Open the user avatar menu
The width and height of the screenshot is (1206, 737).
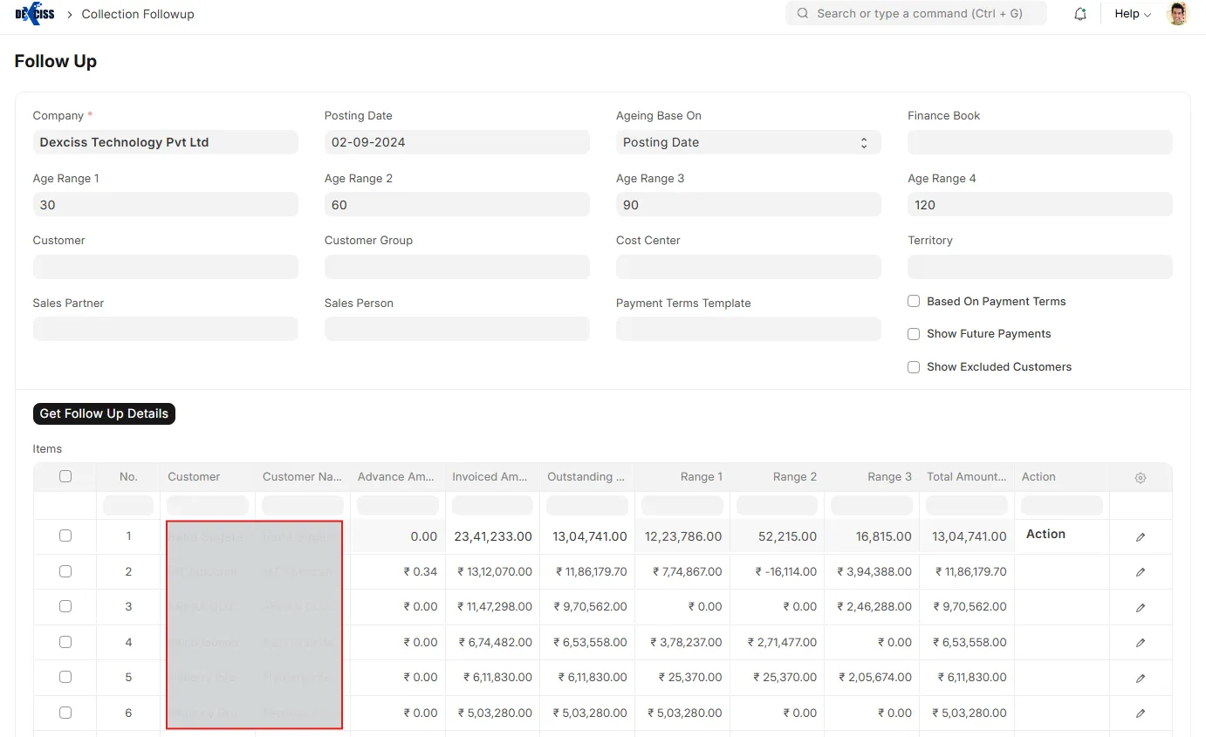(x=1178, y=14)
